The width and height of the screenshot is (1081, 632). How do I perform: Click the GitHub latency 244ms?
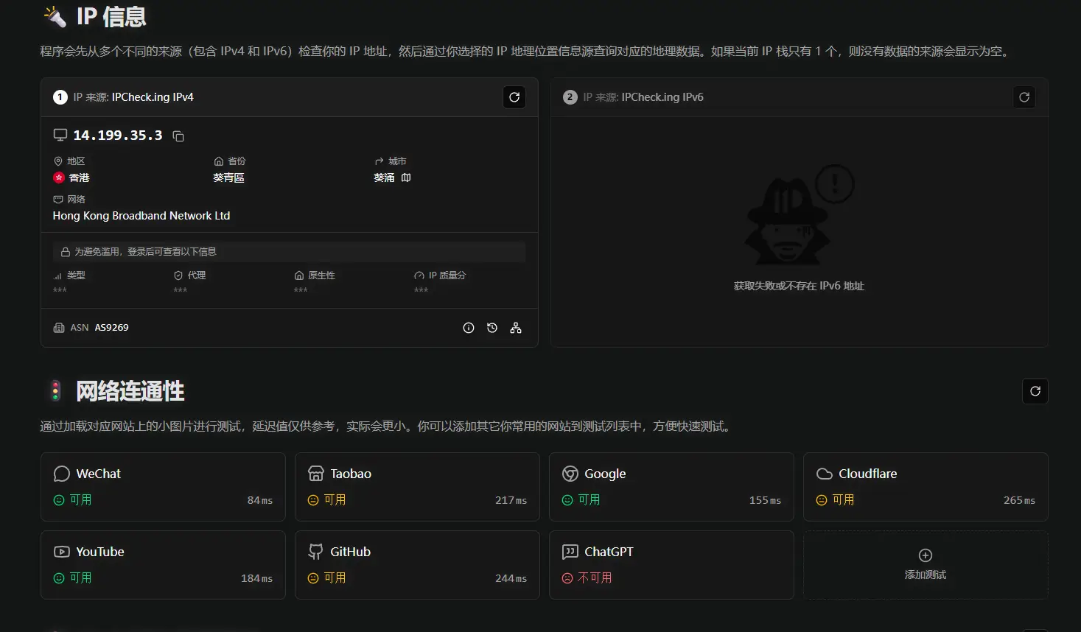[x=511, y=578]
